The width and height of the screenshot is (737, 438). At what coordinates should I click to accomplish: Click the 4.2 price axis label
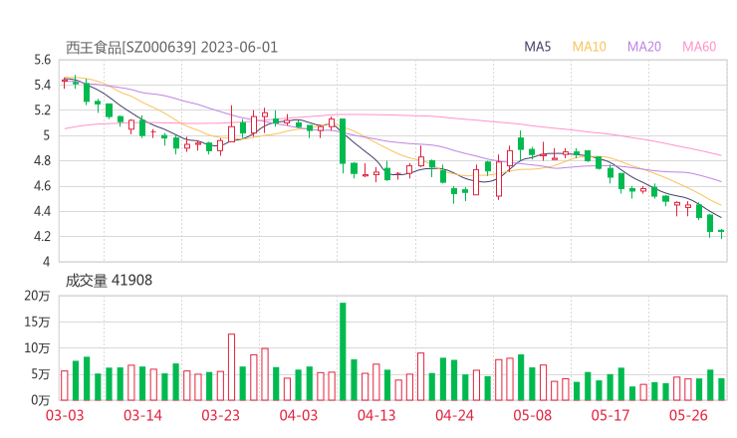(x=42, y=237)
